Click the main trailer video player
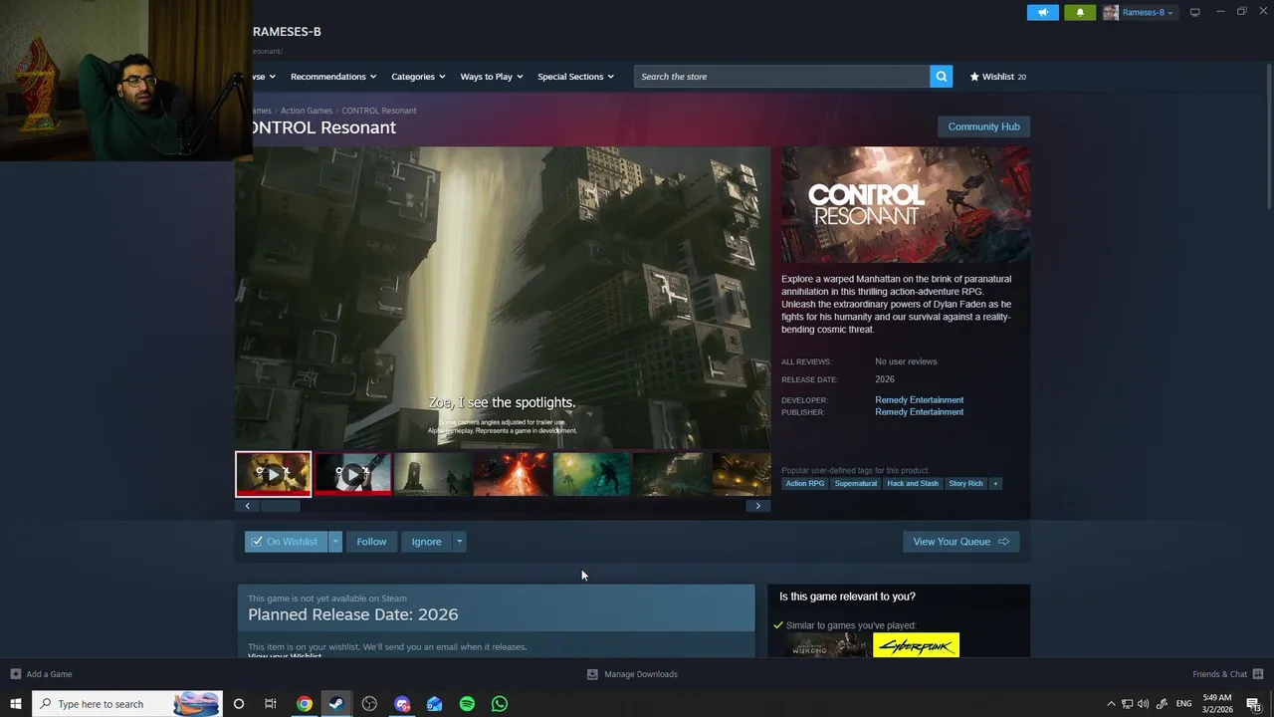 503,298
